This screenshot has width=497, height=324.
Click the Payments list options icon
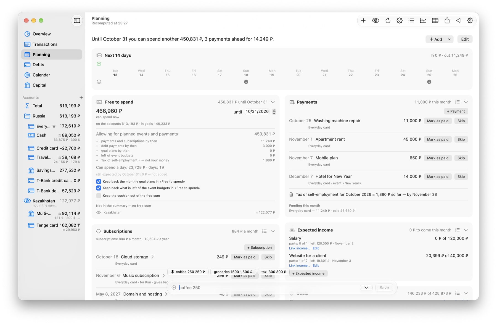pos(458,102)
